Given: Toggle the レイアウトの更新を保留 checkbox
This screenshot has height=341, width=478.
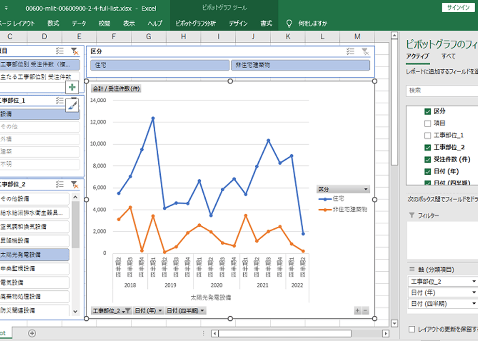Looking at the screenshot, I should point(412,329).
